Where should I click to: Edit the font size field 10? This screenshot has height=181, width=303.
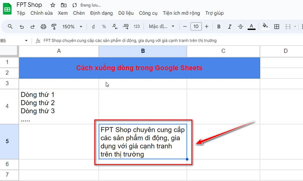[x=196, y=27]
